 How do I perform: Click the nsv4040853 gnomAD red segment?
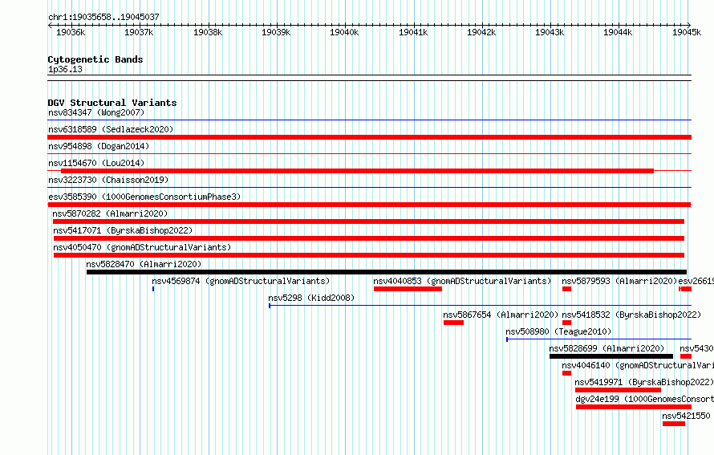click(408, 289)
